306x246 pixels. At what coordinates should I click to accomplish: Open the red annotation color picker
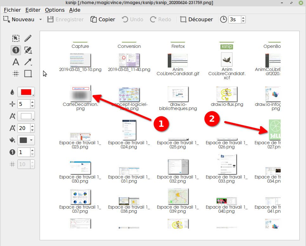coord(26,92)
